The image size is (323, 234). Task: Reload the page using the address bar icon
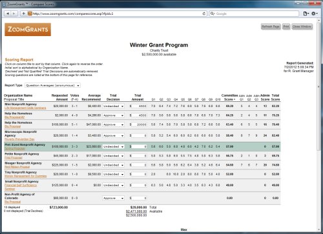coord(203,14)
